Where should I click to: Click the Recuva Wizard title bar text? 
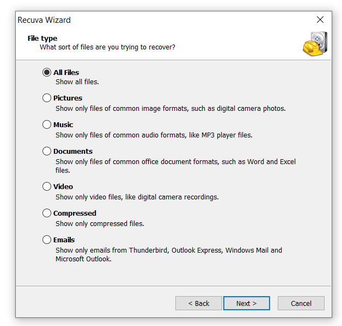pyautogui.click(x=44, y=20)
